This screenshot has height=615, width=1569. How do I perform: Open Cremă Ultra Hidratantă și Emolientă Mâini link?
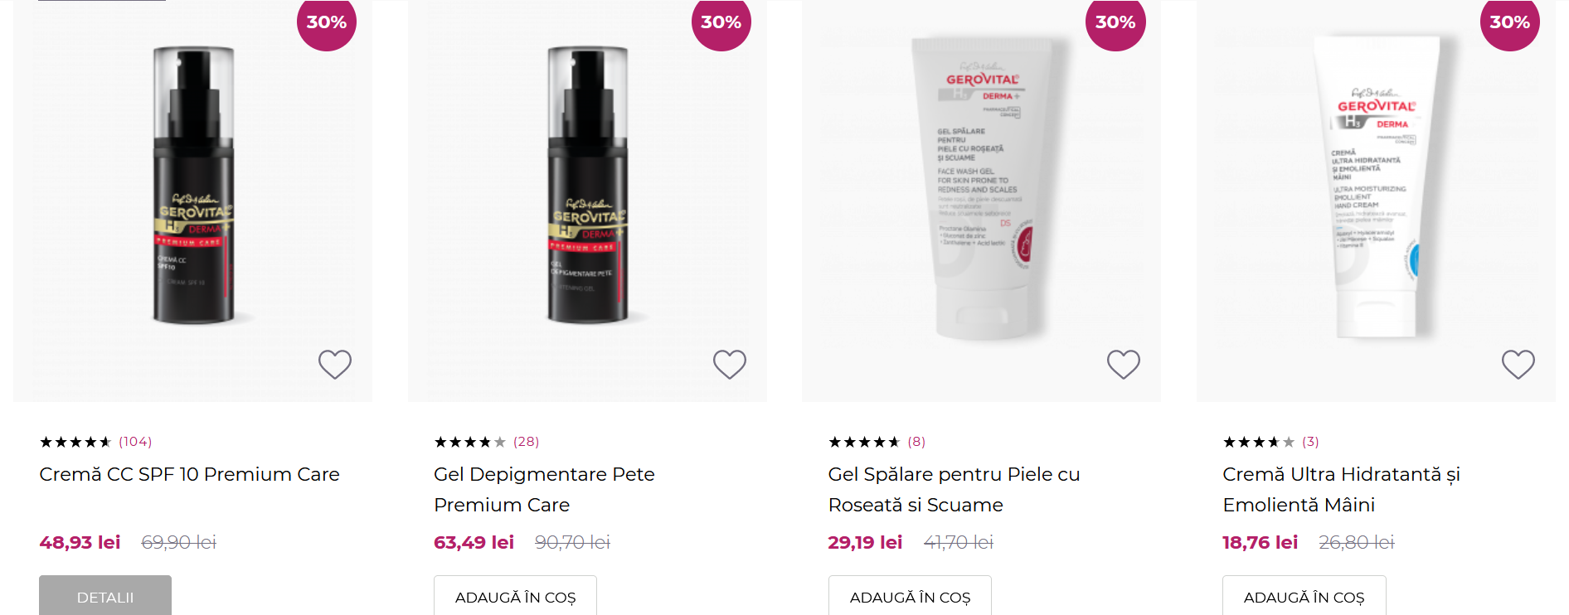[1341, 489]
